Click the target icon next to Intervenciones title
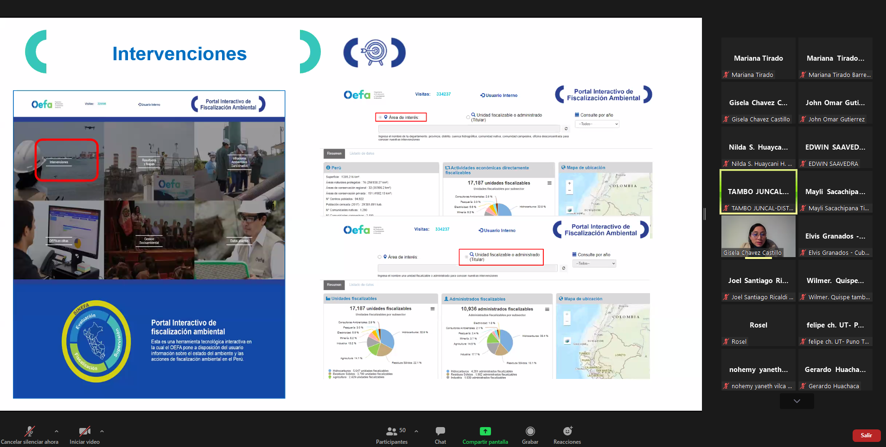The height and width of the screenshot is (447, 886). tap(375, 52)
